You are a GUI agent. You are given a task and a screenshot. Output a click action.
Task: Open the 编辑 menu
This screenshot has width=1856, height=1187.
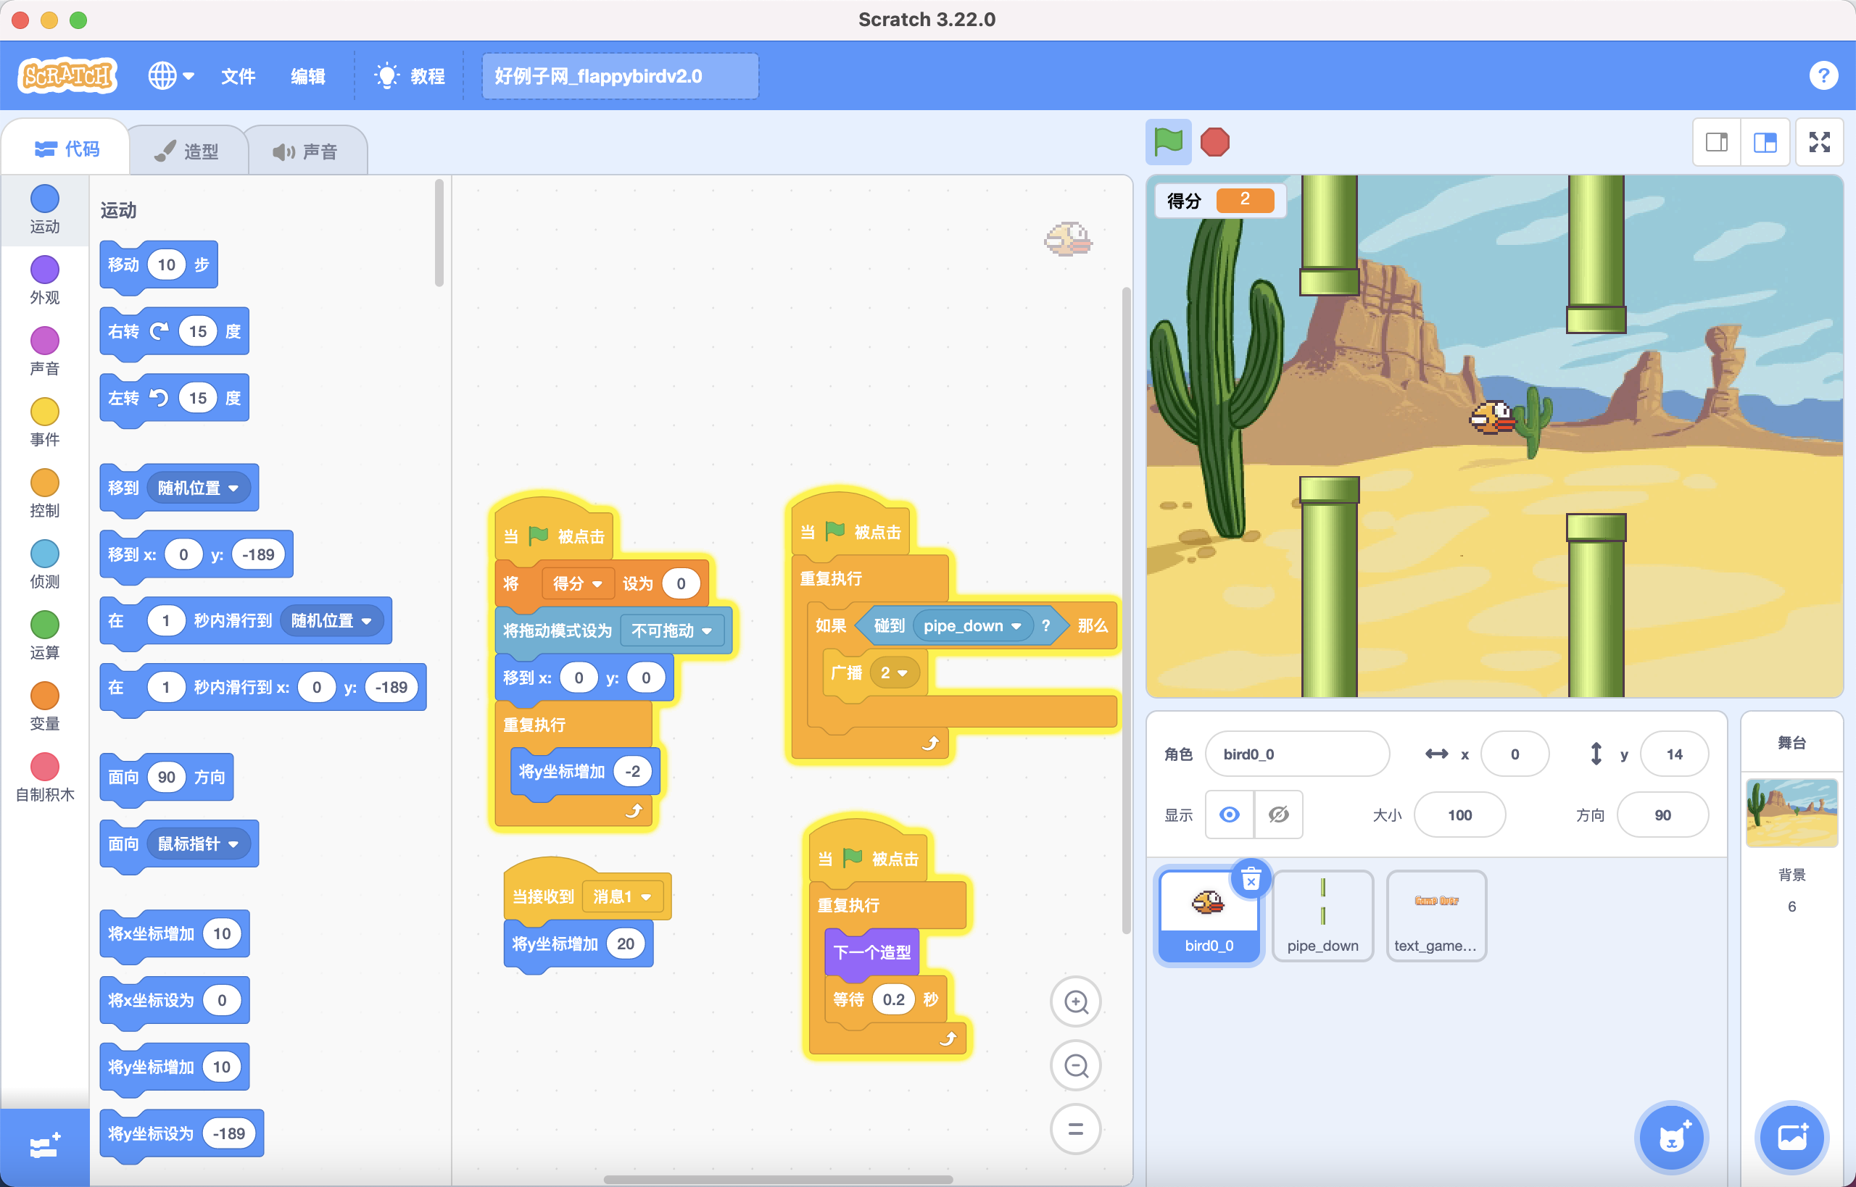point(307,75)
